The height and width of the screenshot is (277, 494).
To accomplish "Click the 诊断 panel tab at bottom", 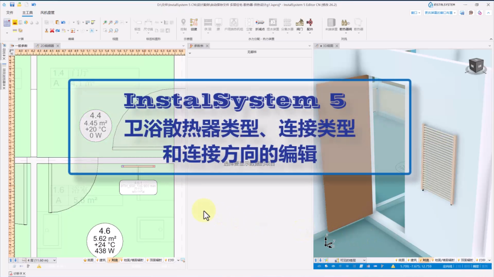I will [17, 274].
